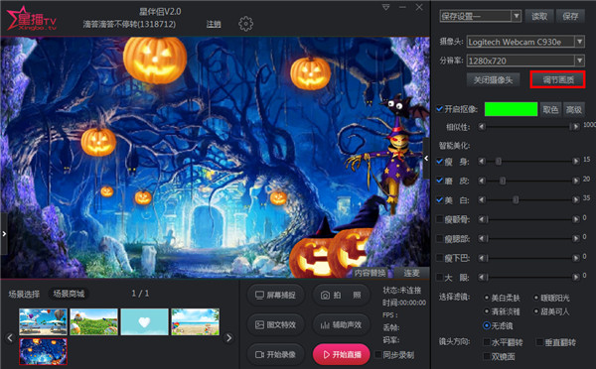Increase 相似性 with the right arrow
This screenshot has width=596, height=369.
click(576, 126)
